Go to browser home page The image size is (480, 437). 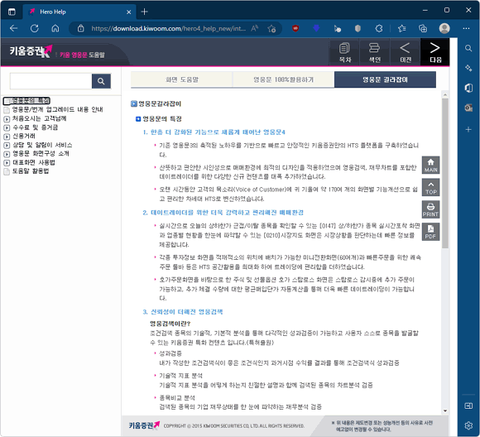(x=55, y=28)
